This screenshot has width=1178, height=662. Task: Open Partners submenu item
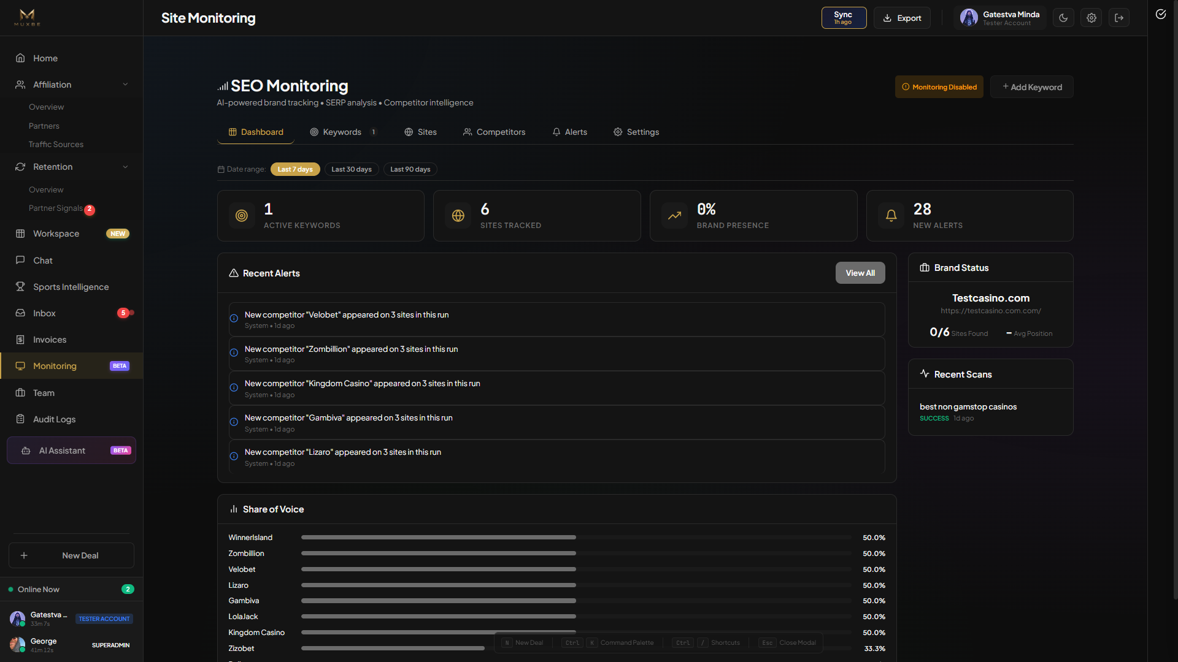tap(44, 126)
